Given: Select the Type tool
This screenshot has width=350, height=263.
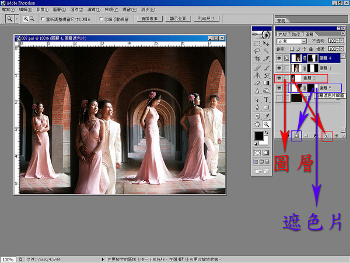Looking at the screenshot, I should 266,100.
